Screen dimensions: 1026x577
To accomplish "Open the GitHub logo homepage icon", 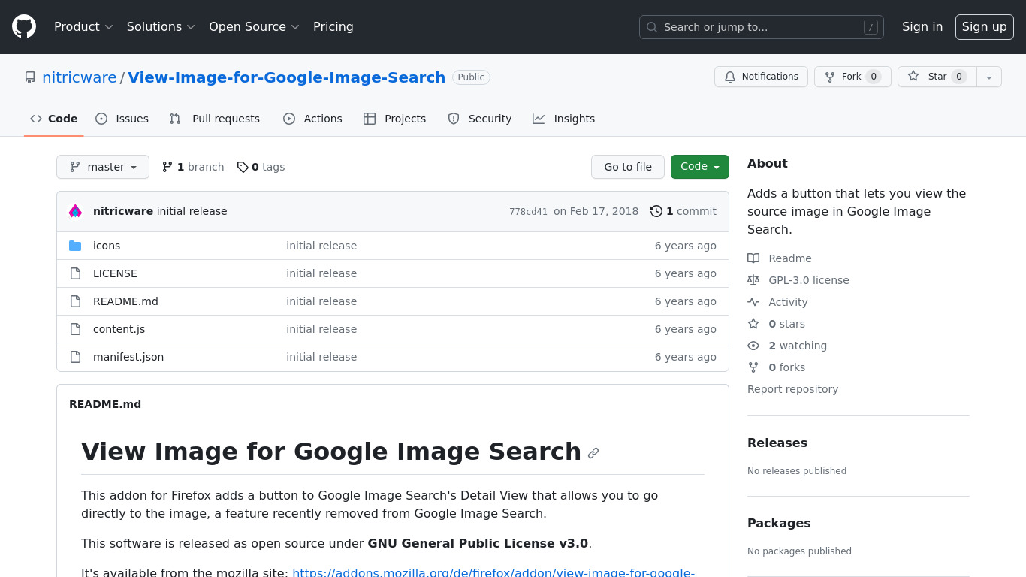I will tap(24, 26).
